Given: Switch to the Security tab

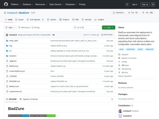Looking at the screenshot, I should pos(87,20).
